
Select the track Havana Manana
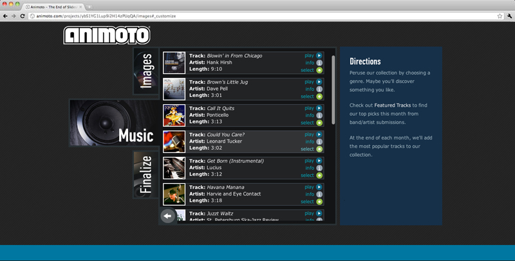click(x=312, y=202)
